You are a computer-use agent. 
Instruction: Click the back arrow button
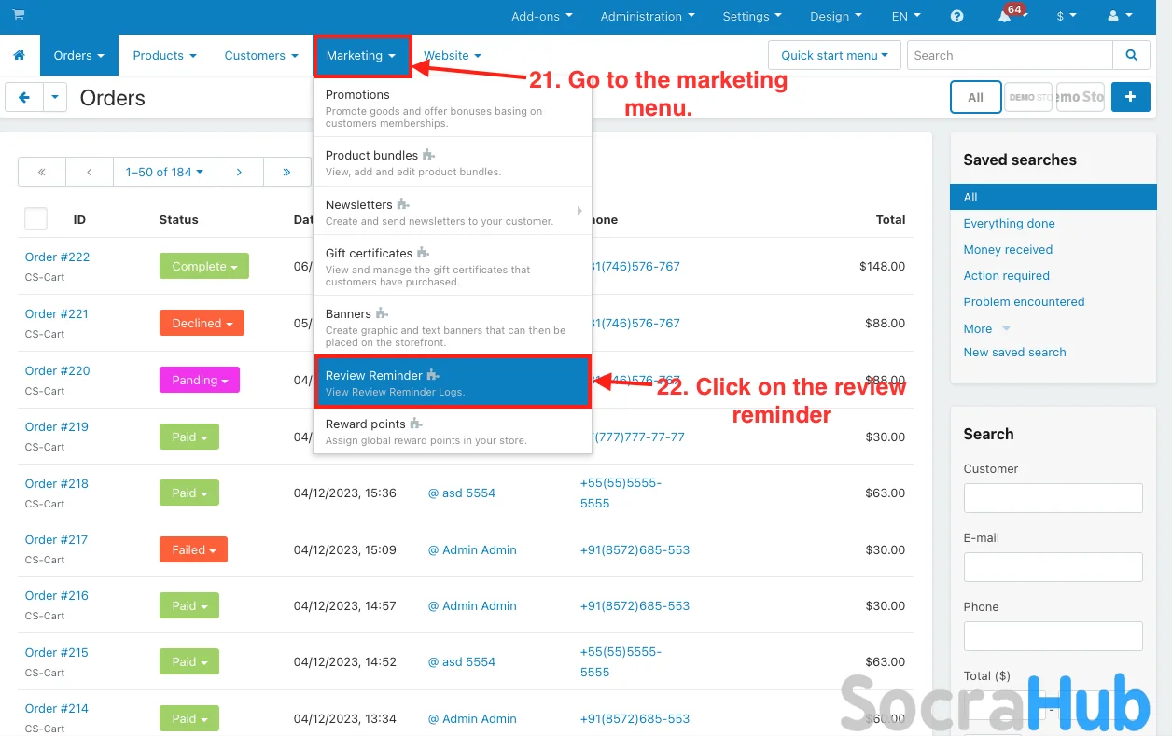24,97
